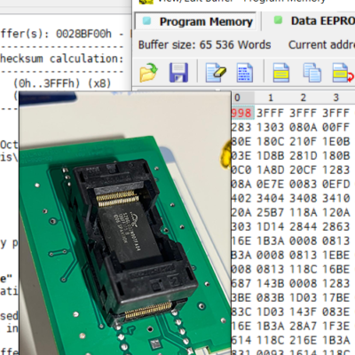Click the fill buffer blue-lined page icon
The image size is (355, 355).
[244, 73]
